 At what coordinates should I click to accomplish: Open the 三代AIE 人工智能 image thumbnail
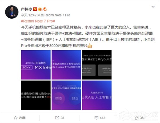97,95
